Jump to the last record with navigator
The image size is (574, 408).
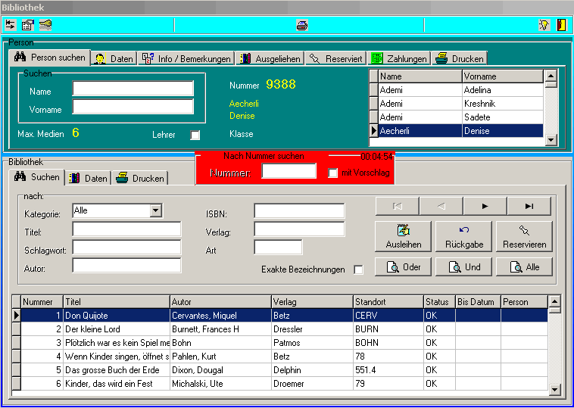coord(529,206)
